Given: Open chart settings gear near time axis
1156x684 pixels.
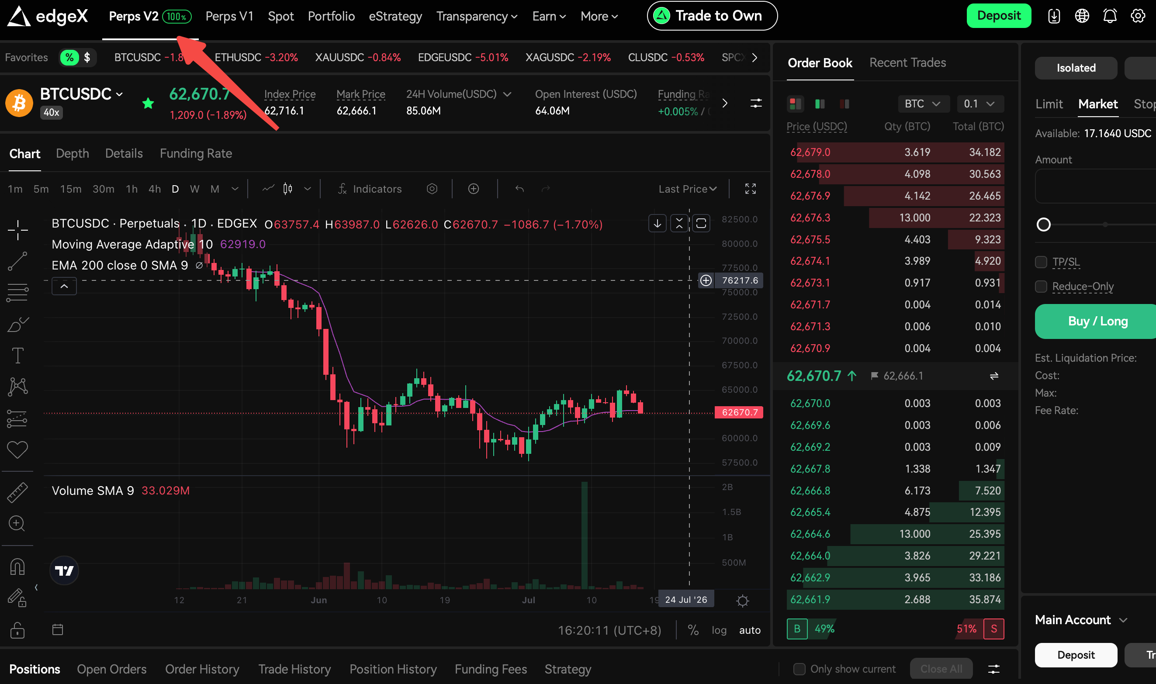Looking at the screenshot, I should (x=742, y=601).
